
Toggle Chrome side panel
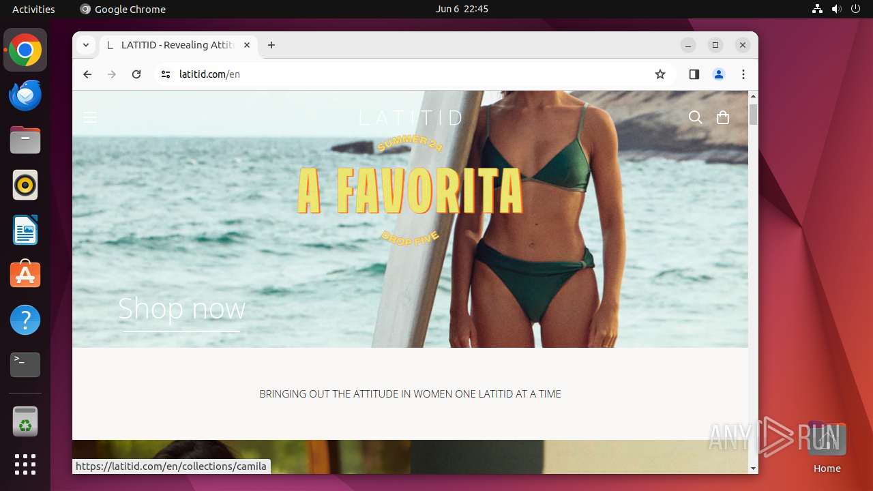tap(694, 74)
